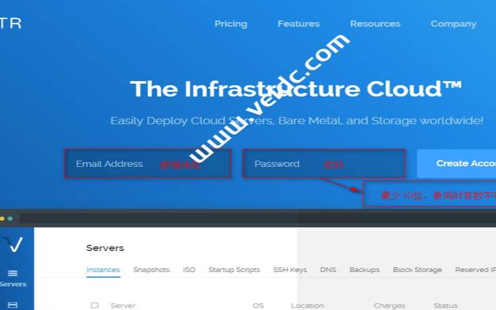
Task: Open the Startup Scripts tab
Action: 234,270
